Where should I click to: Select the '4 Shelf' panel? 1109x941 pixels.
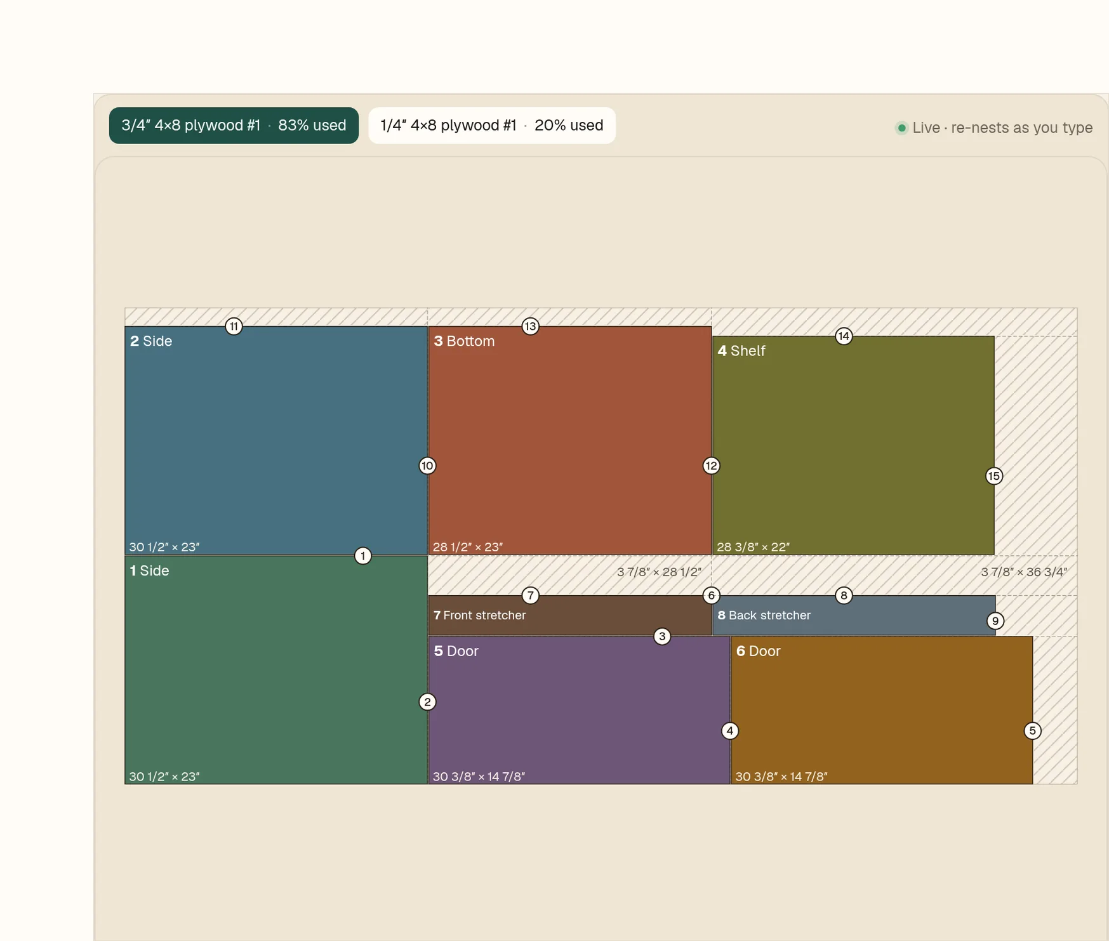853,445
